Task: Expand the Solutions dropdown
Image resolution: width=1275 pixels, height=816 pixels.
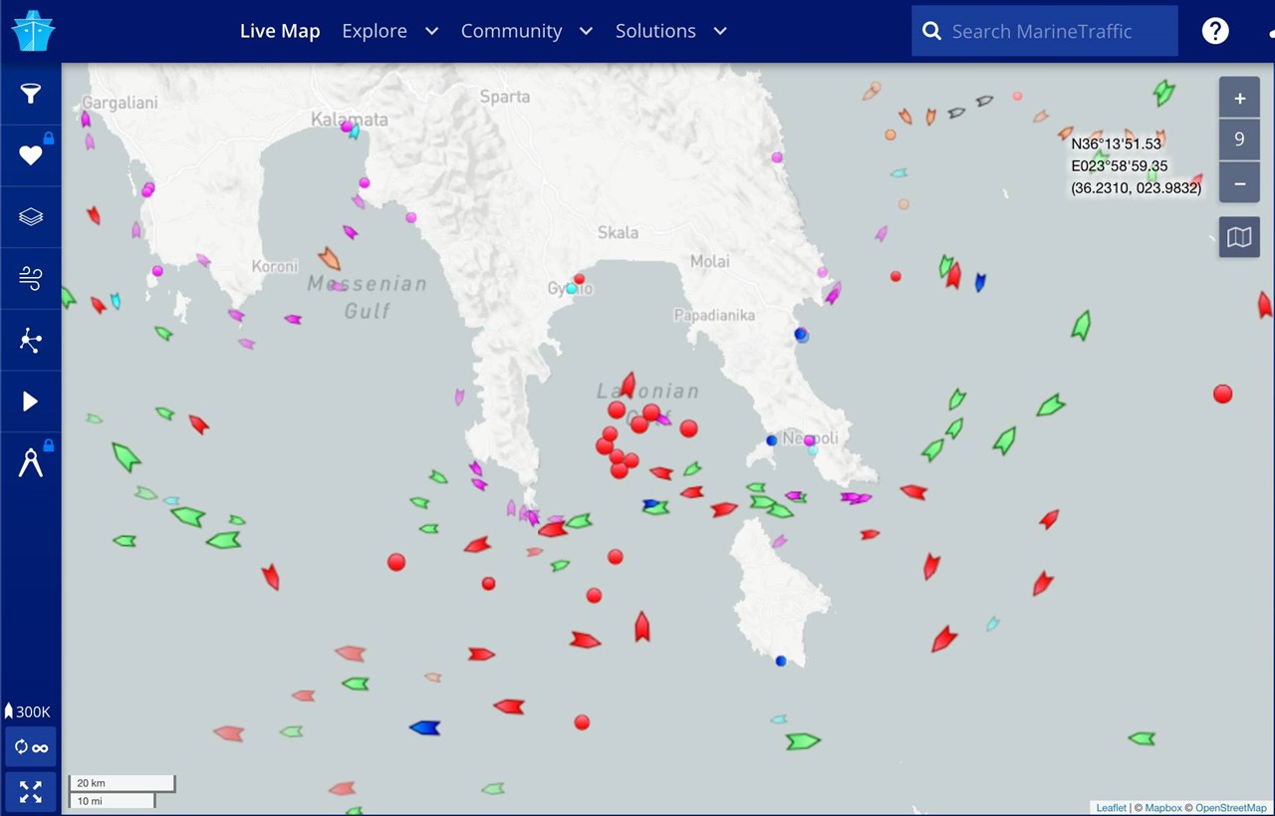Action: tap(669, 31)
